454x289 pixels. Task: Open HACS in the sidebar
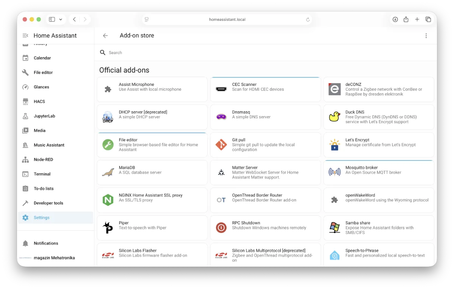(x=39, y=101)
